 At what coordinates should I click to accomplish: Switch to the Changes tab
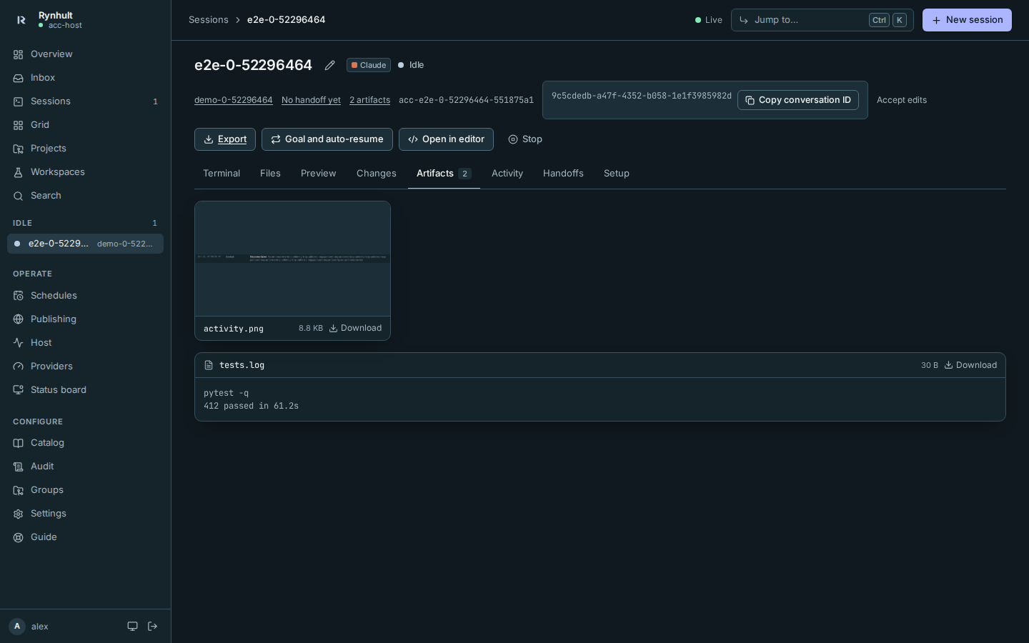(377, 174)
